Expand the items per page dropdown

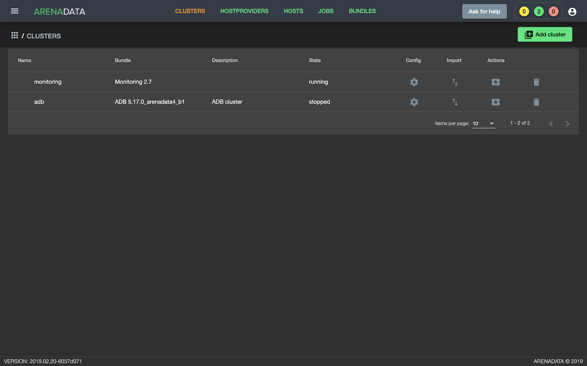[484, 124]
